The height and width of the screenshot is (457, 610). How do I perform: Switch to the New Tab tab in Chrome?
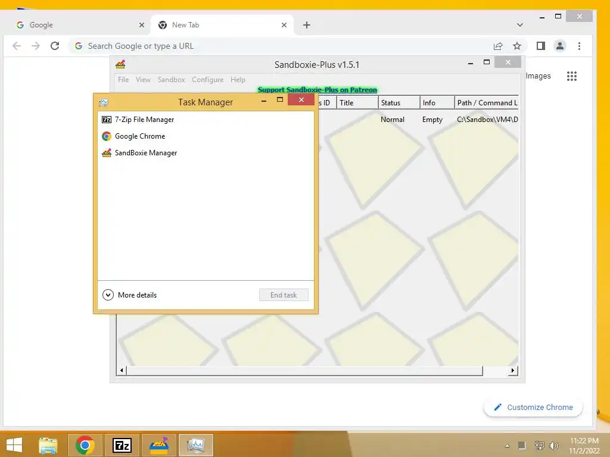pos(222,25)
